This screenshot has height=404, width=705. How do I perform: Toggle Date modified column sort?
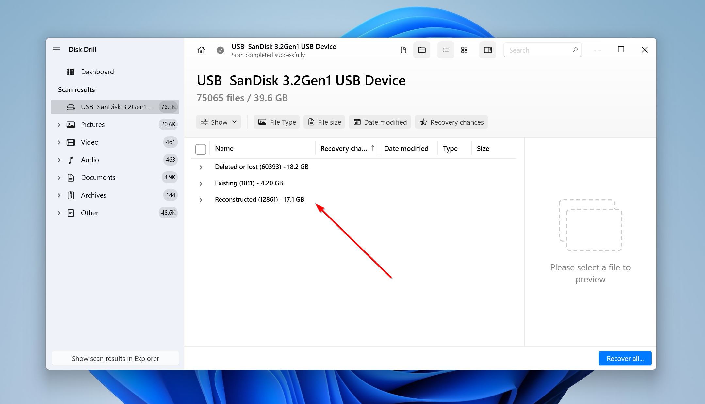tap(406, 148)
